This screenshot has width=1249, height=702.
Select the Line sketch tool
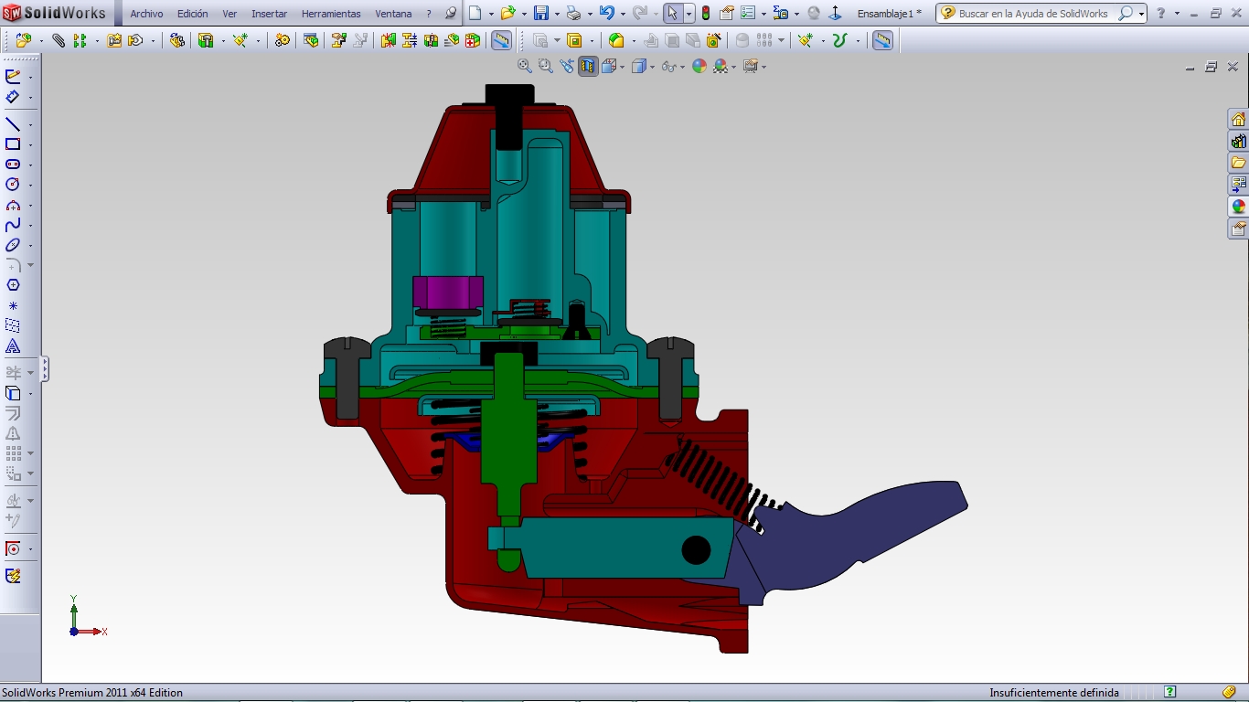[13, 124]
